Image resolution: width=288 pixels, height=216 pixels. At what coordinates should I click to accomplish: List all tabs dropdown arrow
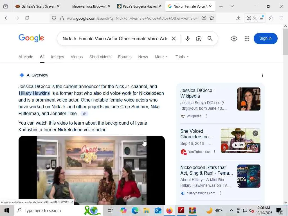pos(232,6)
